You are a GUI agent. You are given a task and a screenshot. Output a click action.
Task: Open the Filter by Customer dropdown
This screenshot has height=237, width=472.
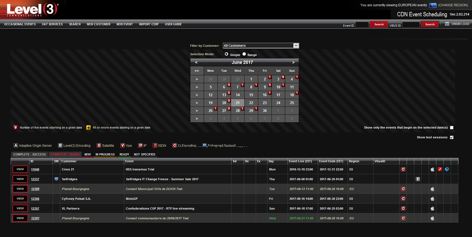pos(261,46)
